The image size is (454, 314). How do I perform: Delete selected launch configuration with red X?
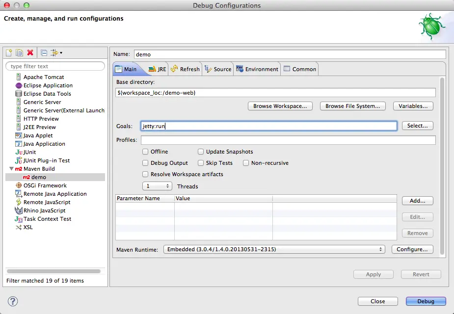click(30, 52)
